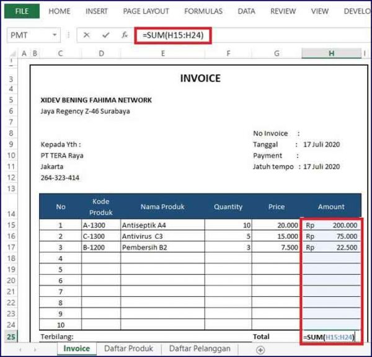372x357 pixels.
Task: Expand the Name Box dropdown arrow
Action: [55, 35]
